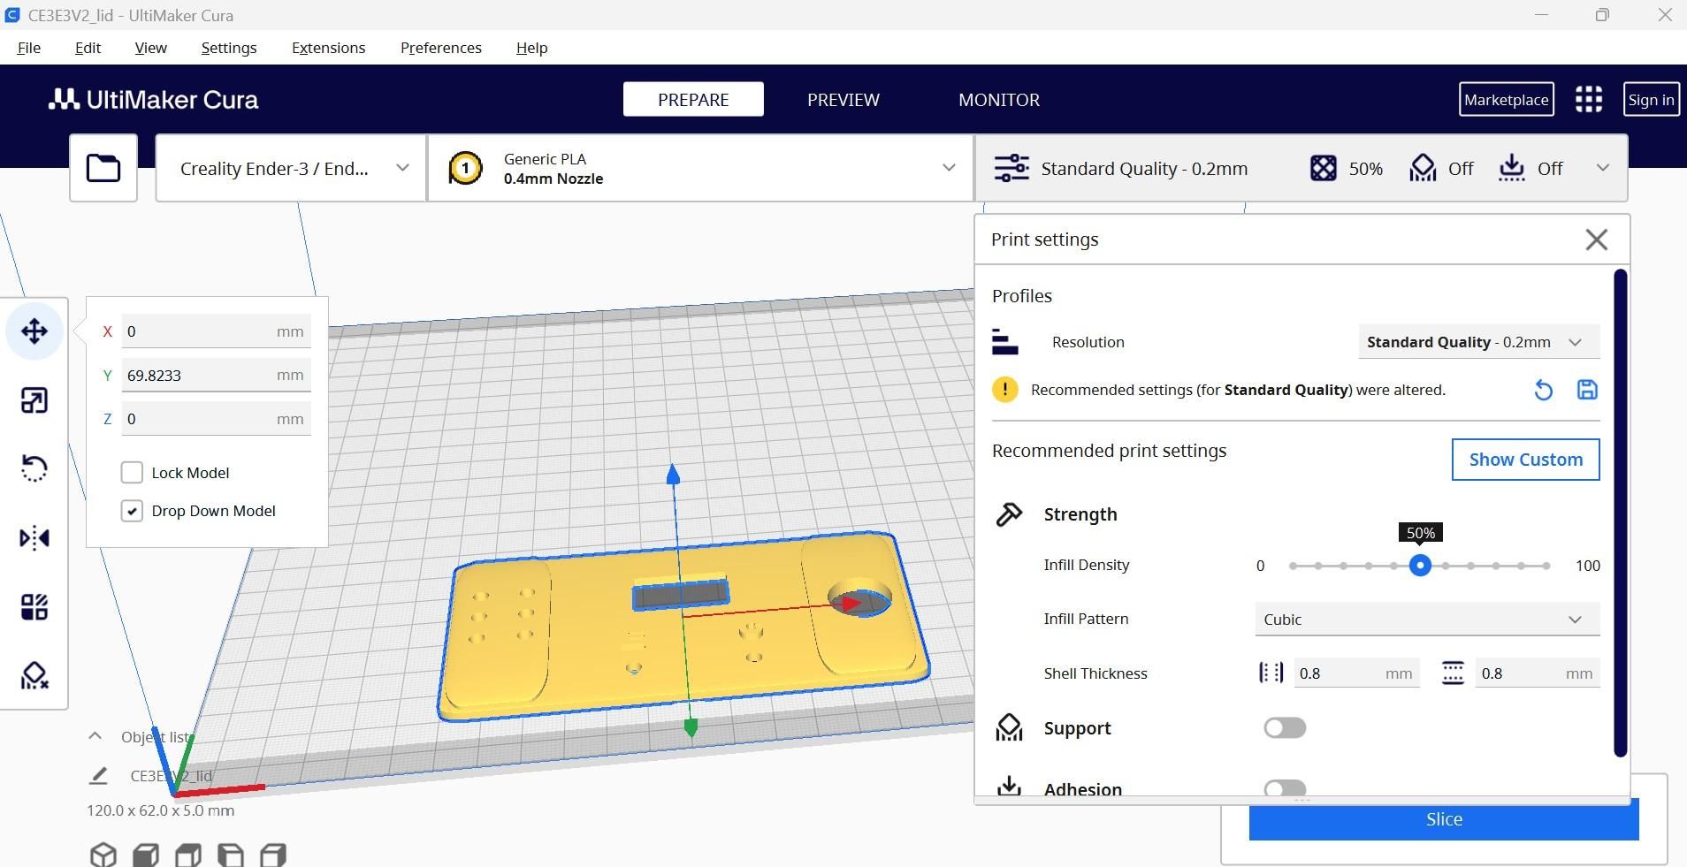Viewport: 1687px width, 867px height.
Task: Open file folder icon
Action: click(103, 168)
